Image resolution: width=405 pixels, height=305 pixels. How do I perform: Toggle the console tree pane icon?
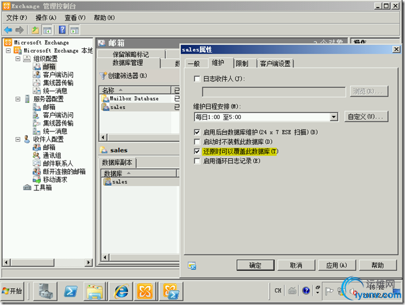[47, 30]
